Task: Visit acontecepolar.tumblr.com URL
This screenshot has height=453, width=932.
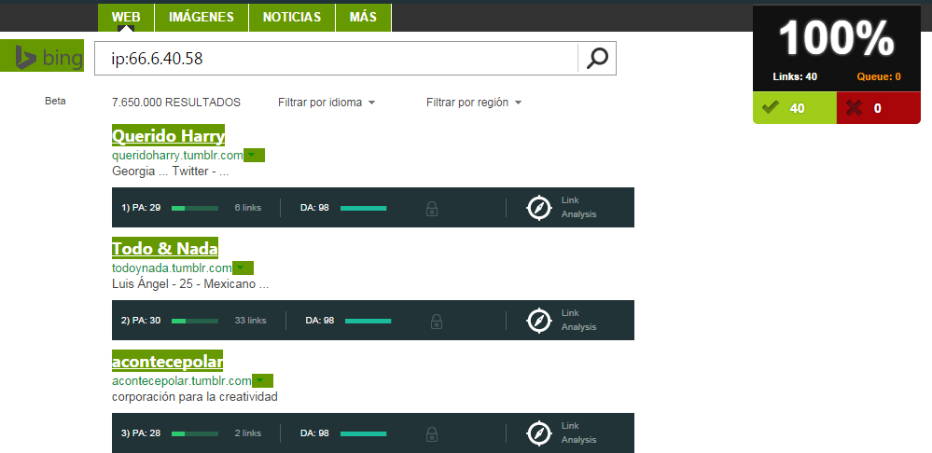Action: pos(181,380)
